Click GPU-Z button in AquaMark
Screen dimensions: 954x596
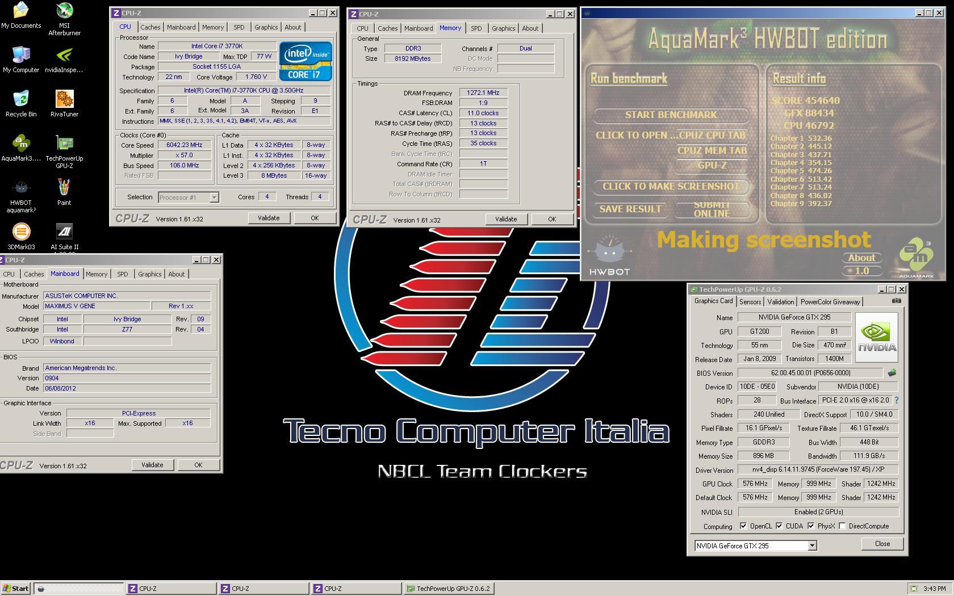[x=712, y=166]
